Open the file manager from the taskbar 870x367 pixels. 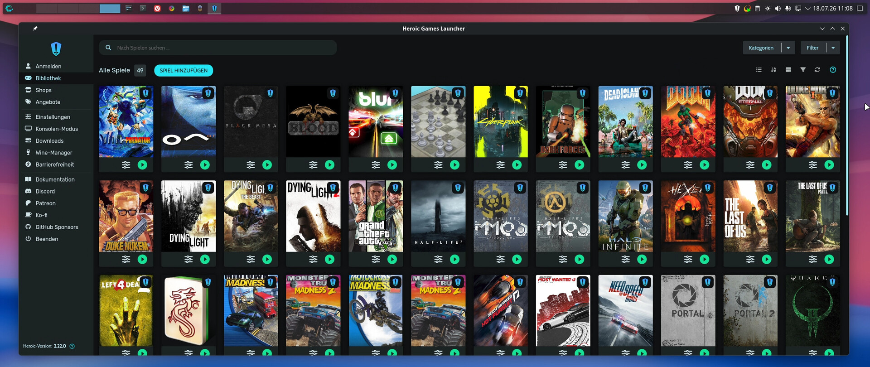(x=186, y=8)
